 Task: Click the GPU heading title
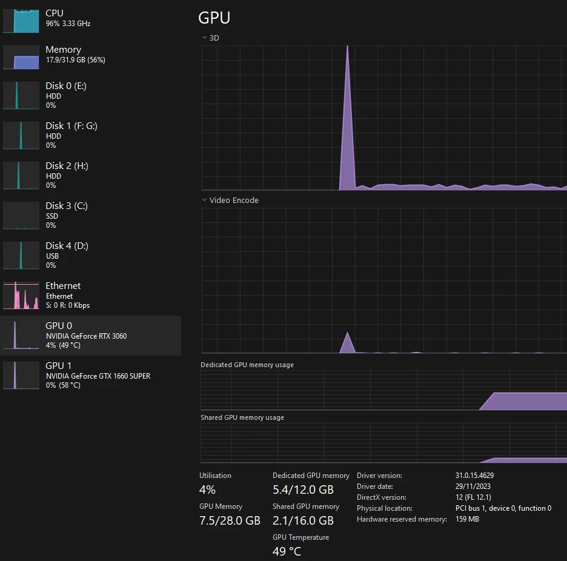coord(214,18)
